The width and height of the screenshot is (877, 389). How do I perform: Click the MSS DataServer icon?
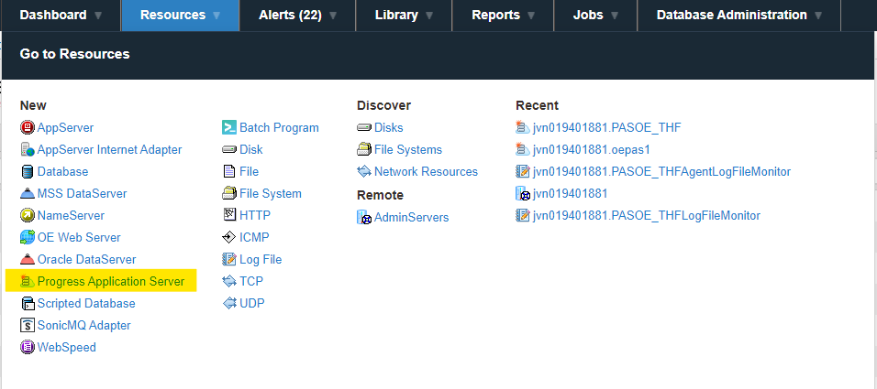pos(28,194)
